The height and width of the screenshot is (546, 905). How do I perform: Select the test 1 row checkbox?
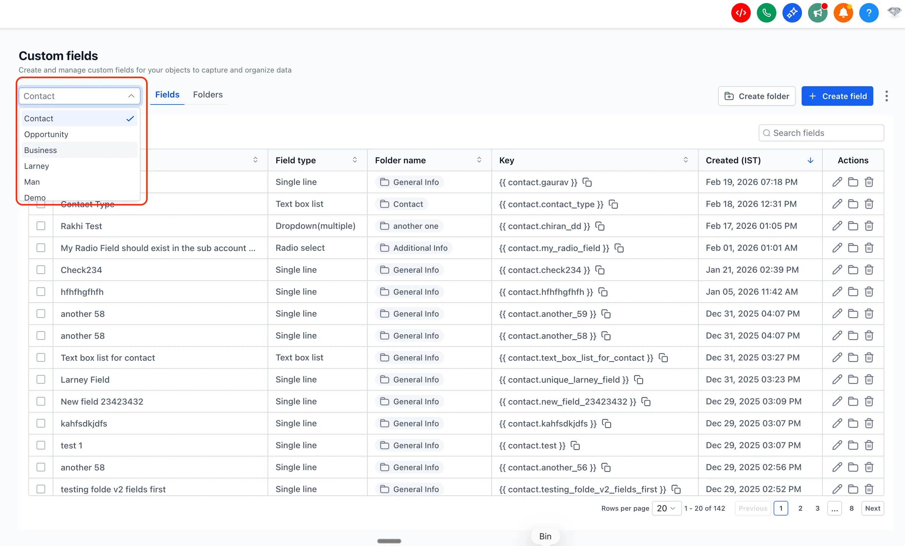[41, 445]
